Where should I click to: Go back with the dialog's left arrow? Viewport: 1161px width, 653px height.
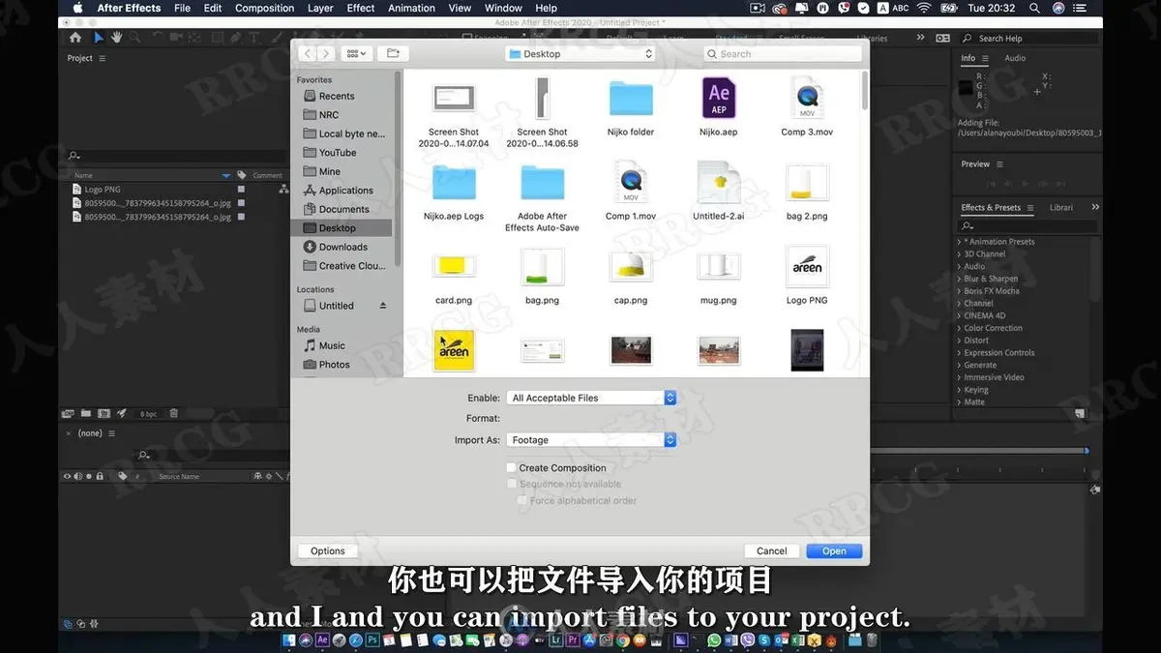click(x=307, y=53)
